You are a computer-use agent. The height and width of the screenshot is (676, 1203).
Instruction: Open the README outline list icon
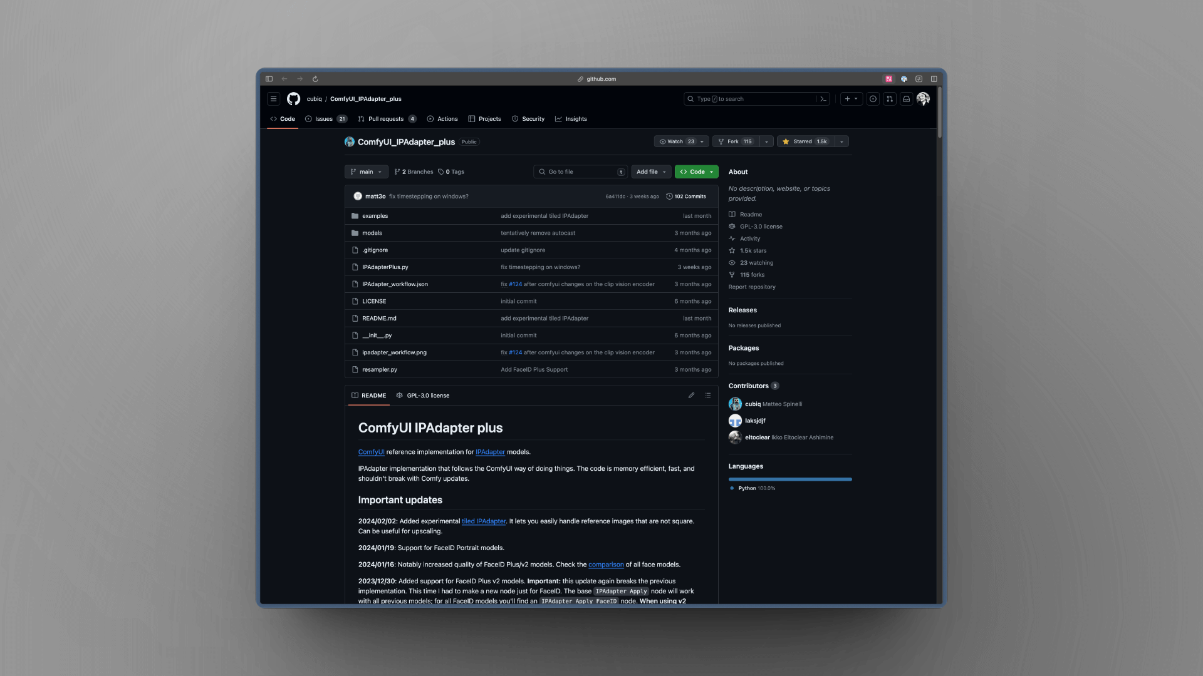tap(707, 396)
